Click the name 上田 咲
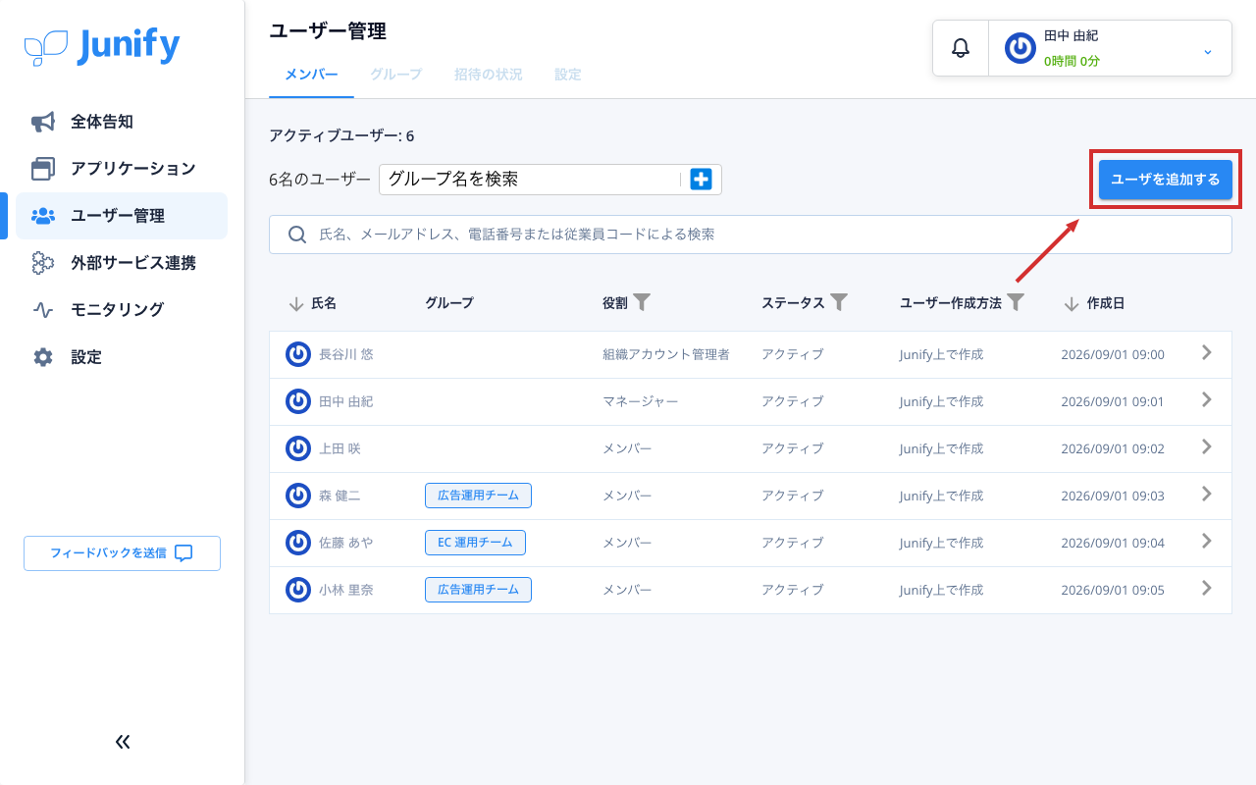 [x=340, y=448]
